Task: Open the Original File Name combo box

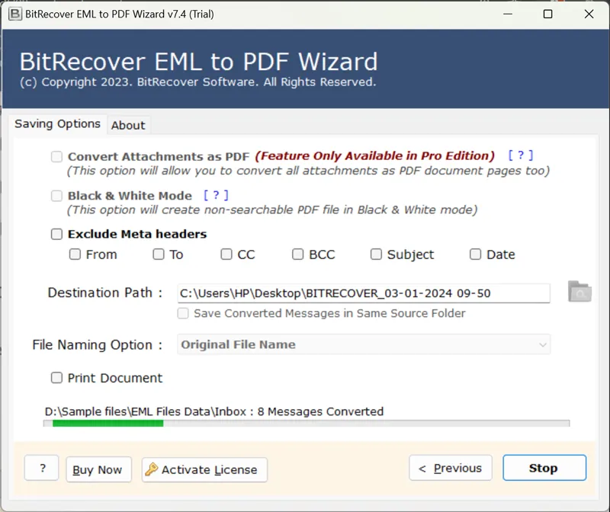Action: click(x=364, y=344)
